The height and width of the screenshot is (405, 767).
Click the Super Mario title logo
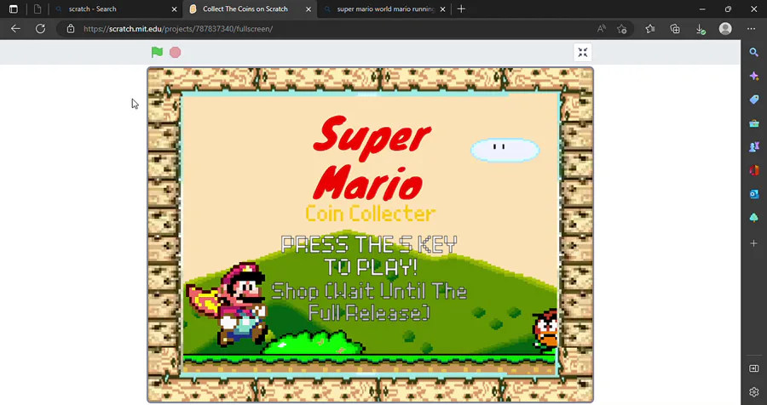pos(372,157)
